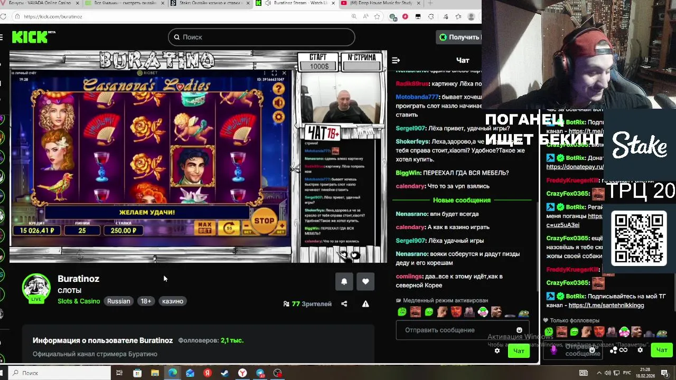Click Radik89rus username in chat
Viewport: 676px width, 380px height.
[x=412, y=83]
